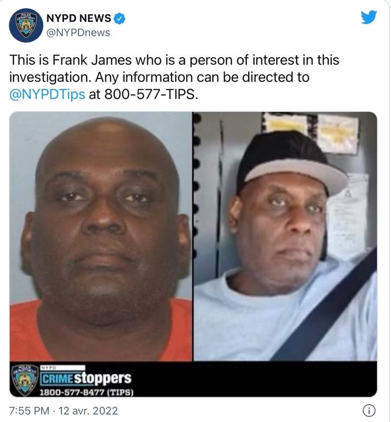Open the 7:55 PM timestamp

(29, 411)
